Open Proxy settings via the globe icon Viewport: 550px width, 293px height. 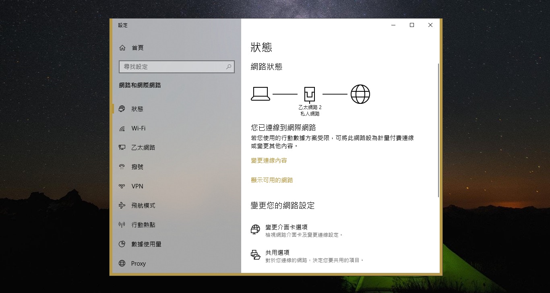click(122, 263)
